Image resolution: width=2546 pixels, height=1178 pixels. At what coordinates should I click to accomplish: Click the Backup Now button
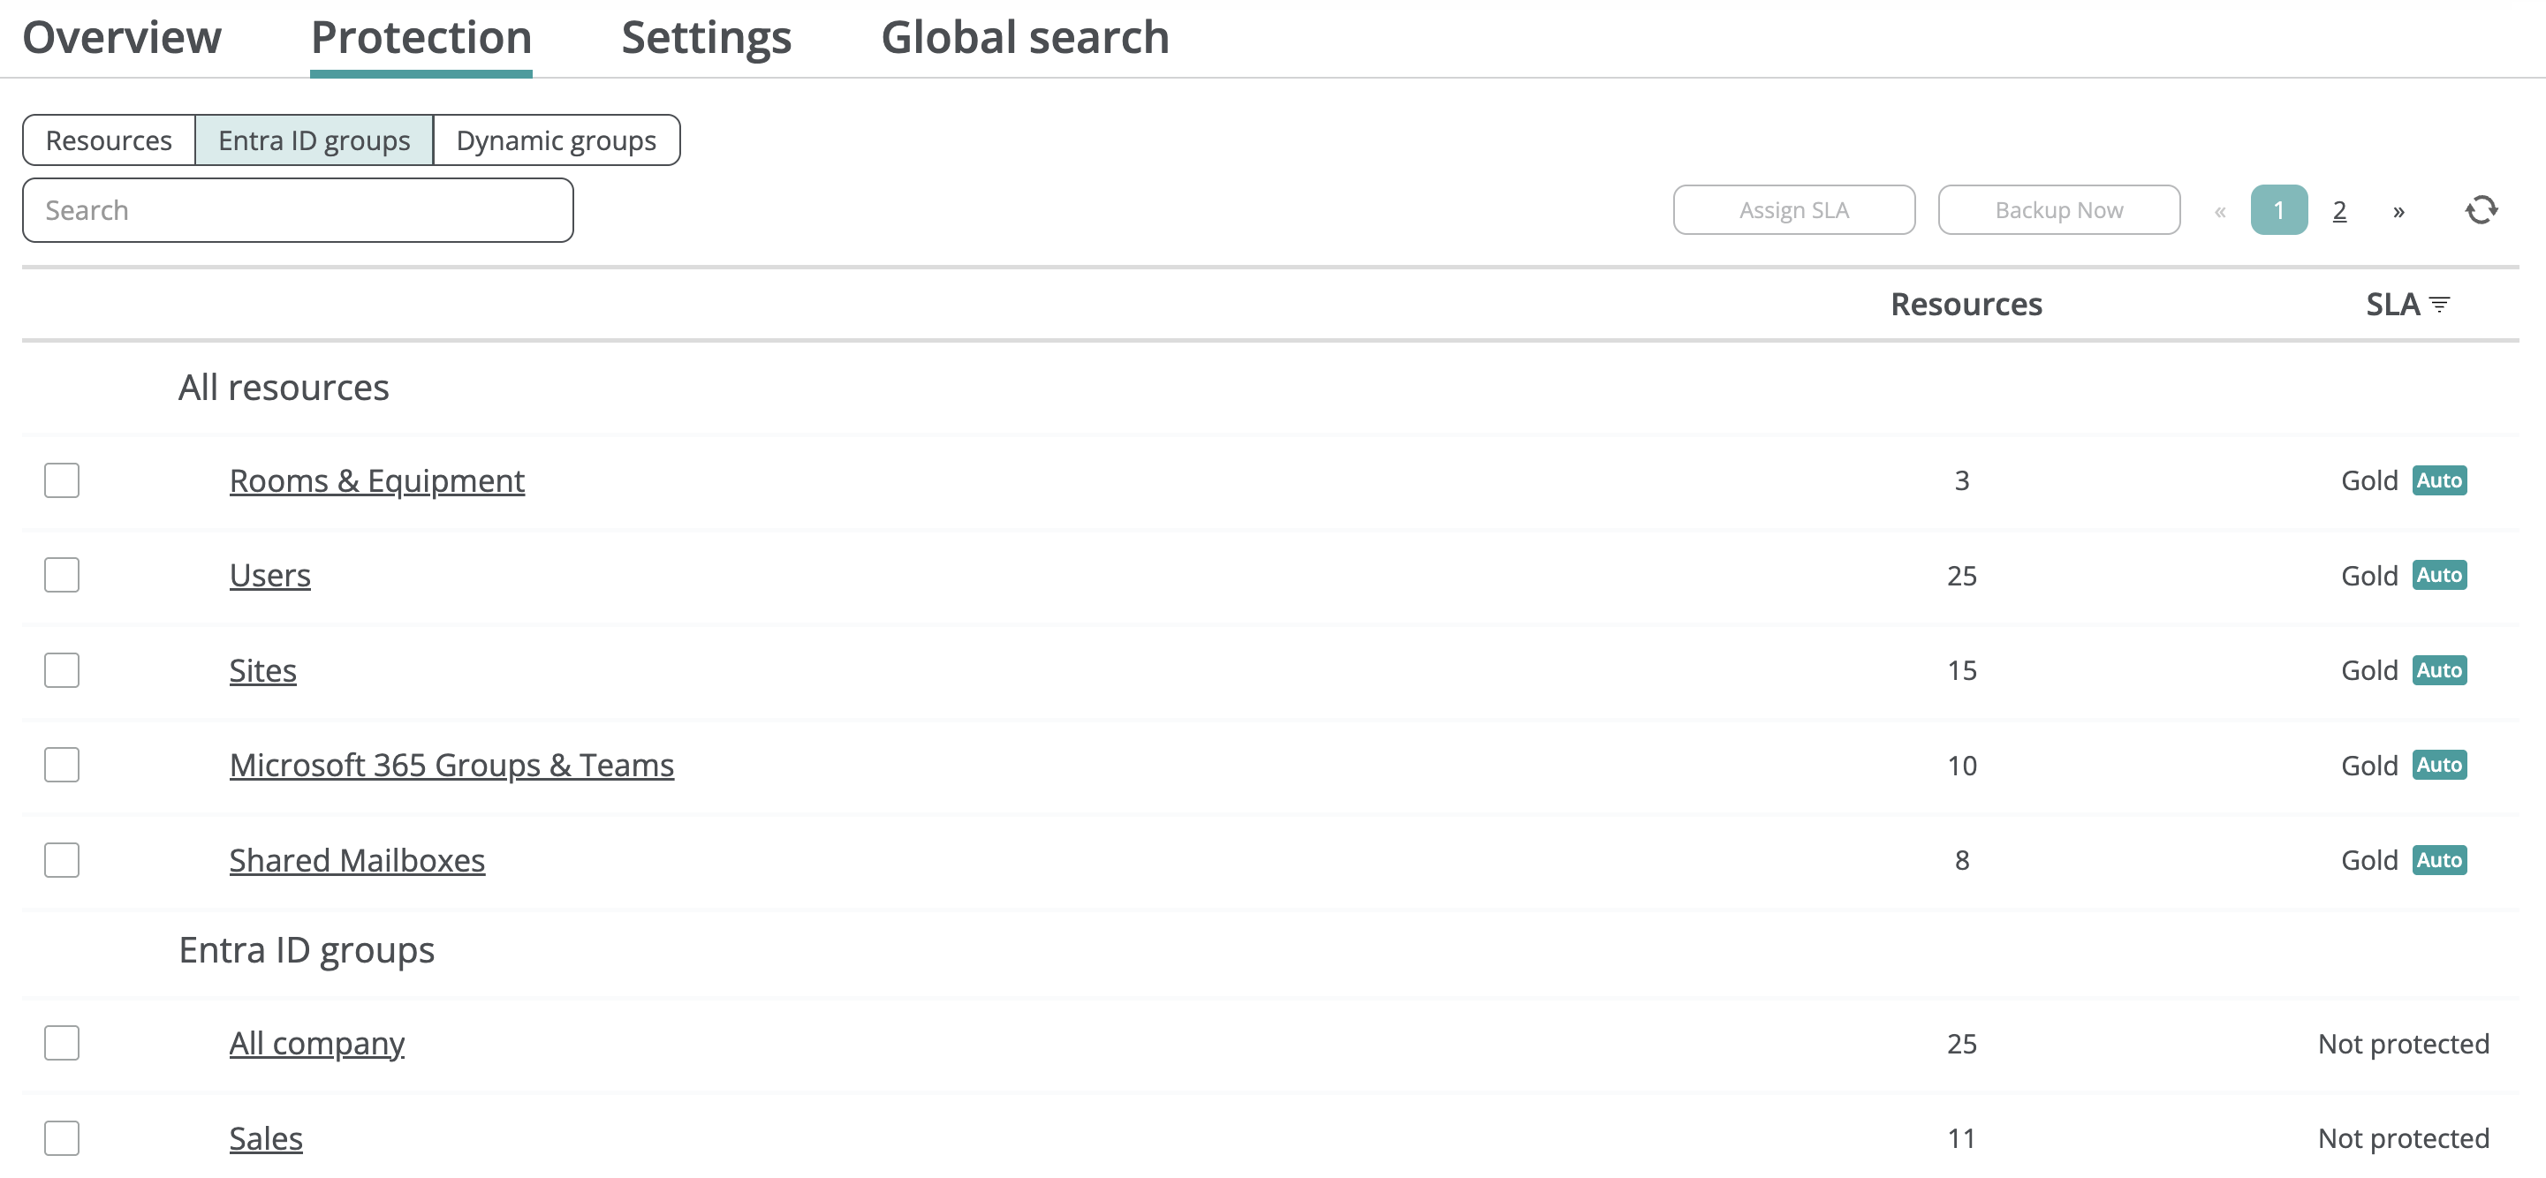2057,210
